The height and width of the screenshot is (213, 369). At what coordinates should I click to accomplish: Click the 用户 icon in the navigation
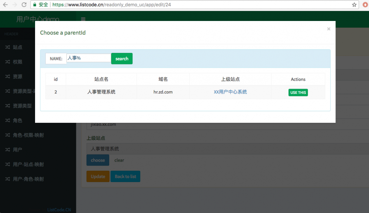tap(8, 150)
